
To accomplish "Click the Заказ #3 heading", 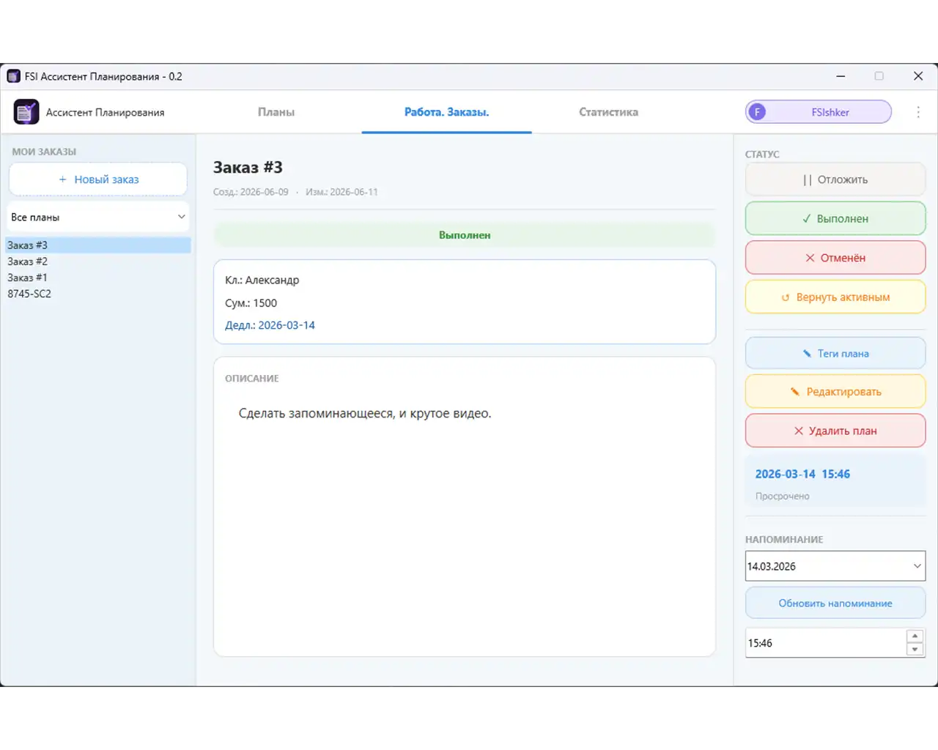I will (248, 168).
